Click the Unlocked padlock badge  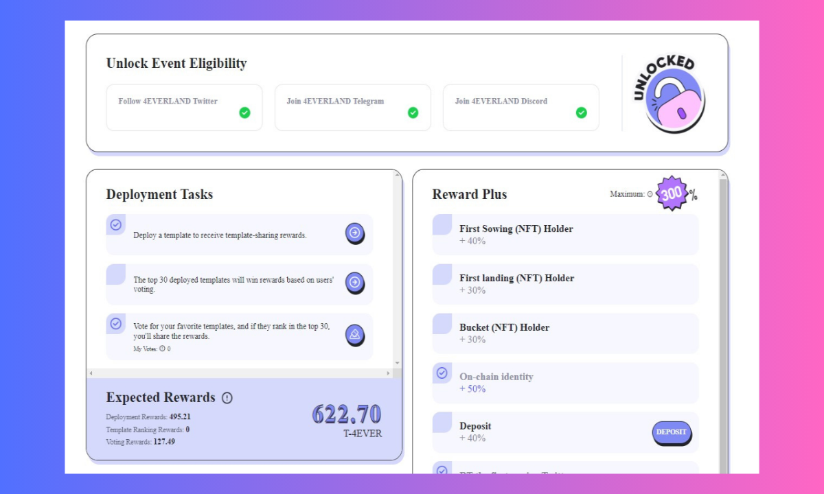pyautogui.click(x=668, y=93)
